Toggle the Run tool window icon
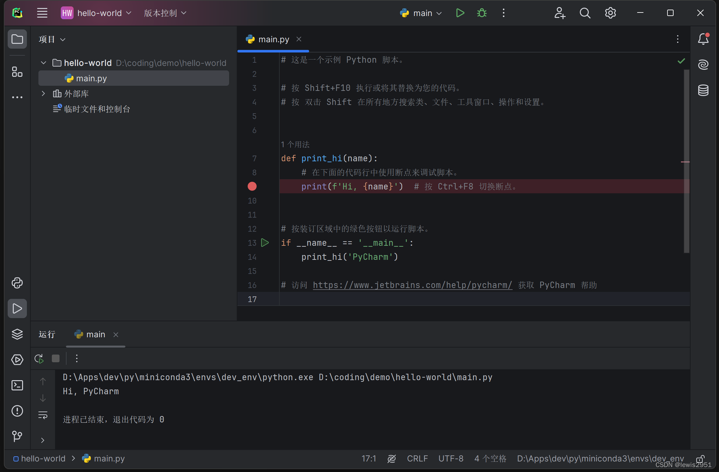Screen dimensions: 719x472 pyautogui.click(x=17, y=308)
